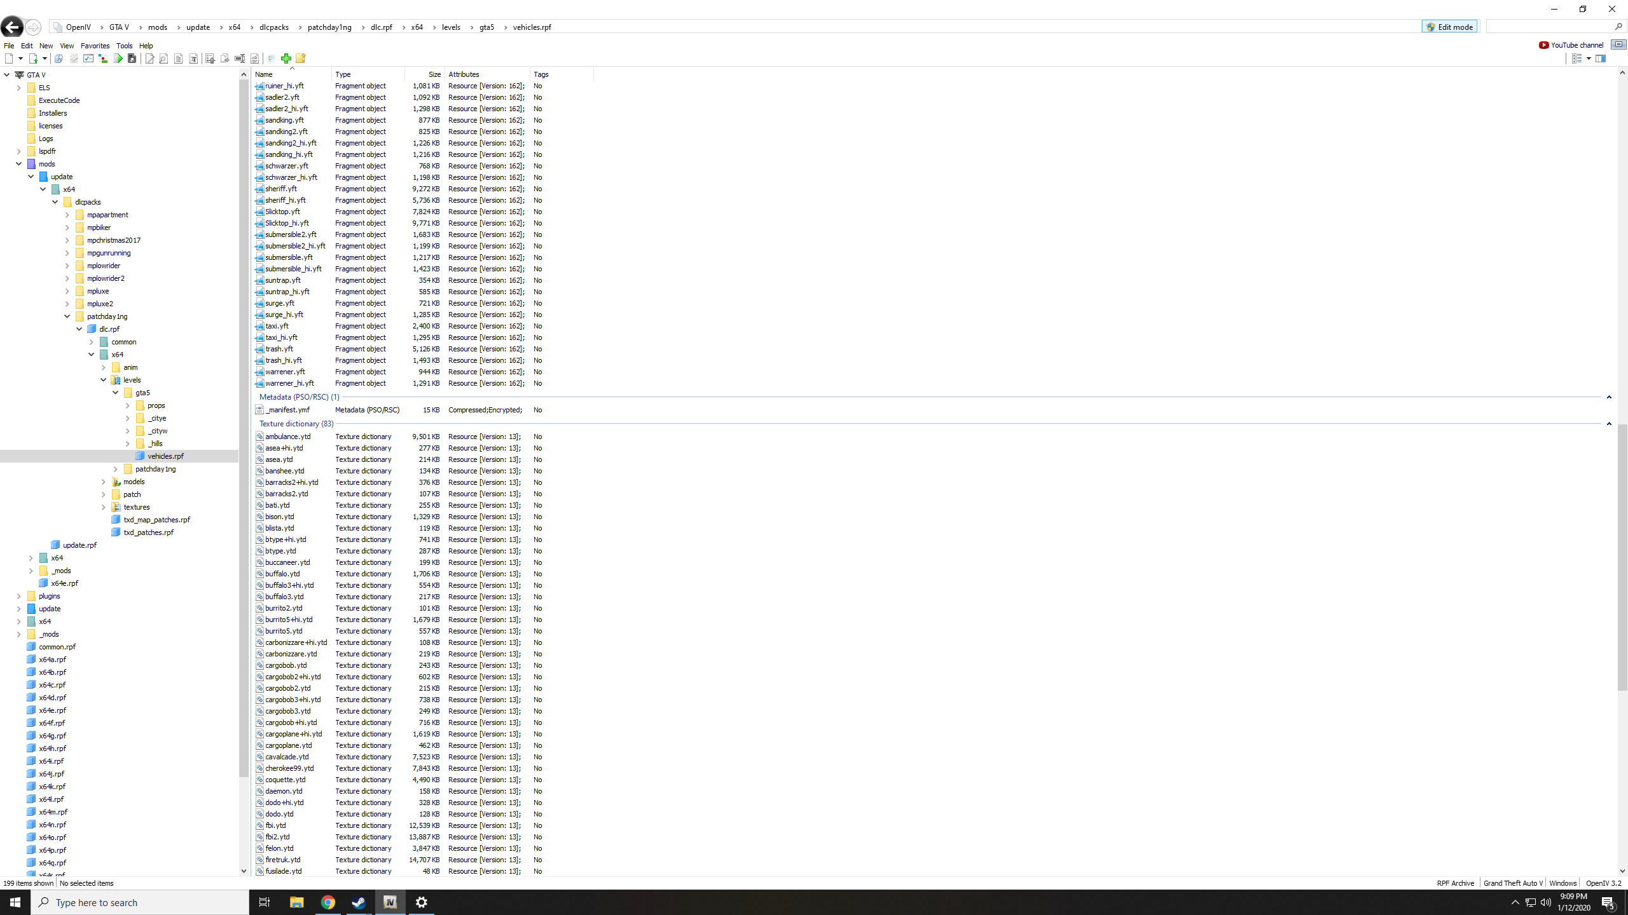Click the green play arrow toolbar icon
1628x915 pixels.
118,58
